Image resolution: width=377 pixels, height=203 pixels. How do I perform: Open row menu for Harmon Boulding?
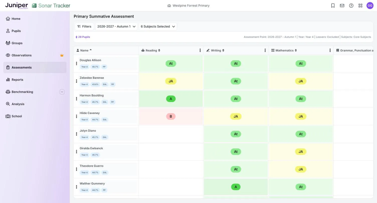(x=76, y=99)
